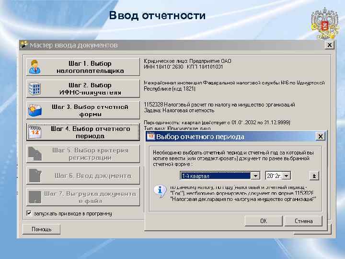Click the grey document icon in Step 6
Screen dimensions: 345x259
(x=35, y=176)
